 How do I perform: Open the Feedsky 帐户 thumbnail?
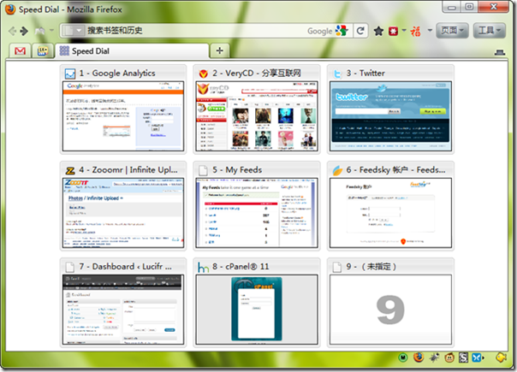pyautogui.click(x=390, y=213)
